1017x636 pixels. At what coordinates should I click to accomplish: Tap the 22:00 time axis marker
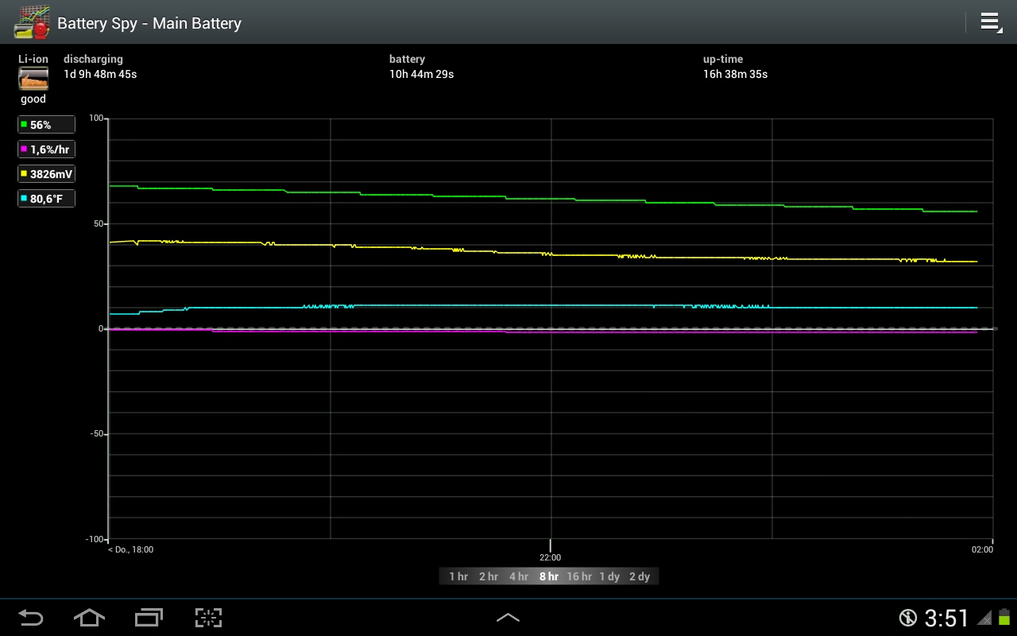(550, 557)
